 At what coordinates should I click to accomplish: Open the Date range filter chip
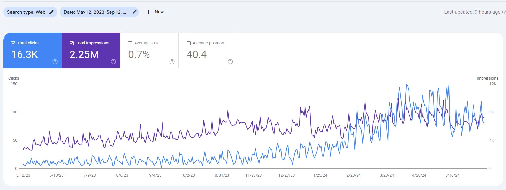coord(95,12)
